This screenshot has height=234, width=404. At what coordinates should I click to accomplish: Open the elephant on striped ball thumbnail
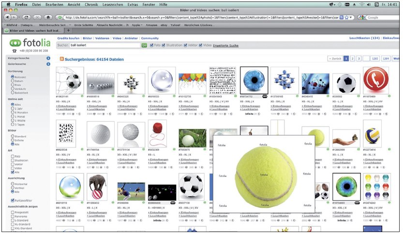(x=97, y=187)
